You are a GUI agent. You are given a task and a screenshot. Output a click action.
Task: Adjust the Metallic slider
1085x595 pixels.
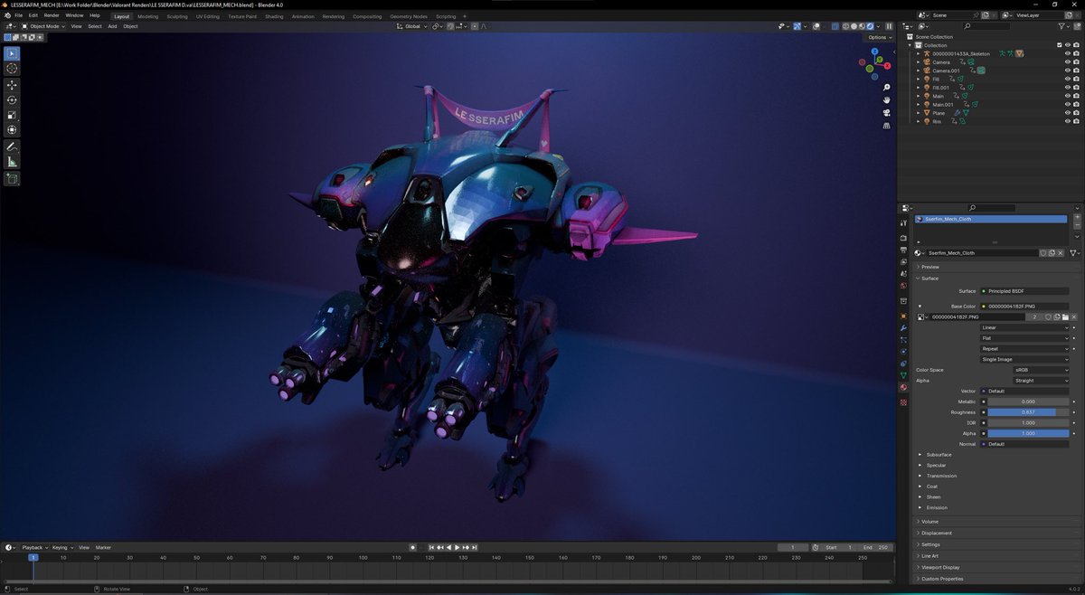point(1029,401)
